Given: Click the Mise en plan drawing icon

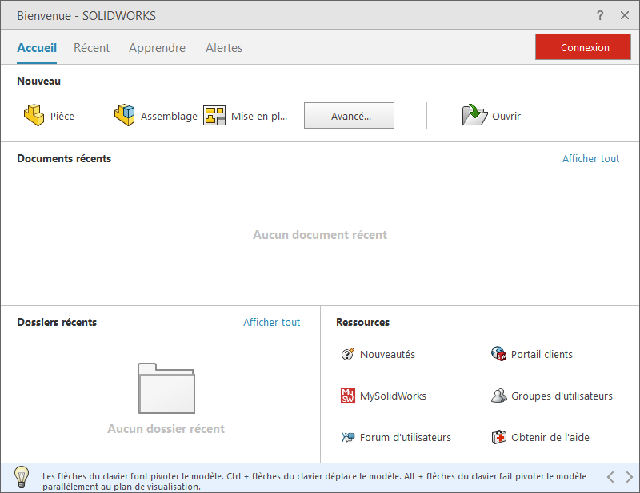Looking at the screenshot, I should point(214,116).
